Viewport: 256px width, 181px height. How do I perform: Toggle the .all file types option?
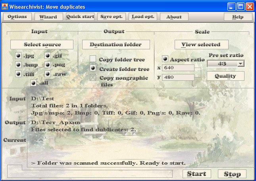(x=33, y=83)
